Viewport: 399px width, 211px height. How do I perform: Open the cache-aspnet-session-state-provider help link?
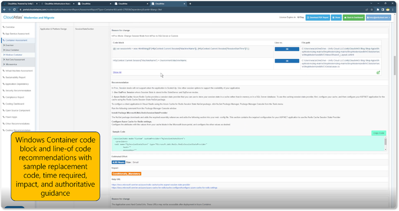151,185
